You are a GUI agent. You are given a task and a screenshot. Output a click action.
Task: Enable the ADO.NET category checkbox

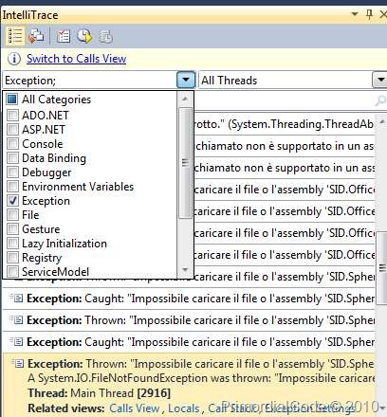pyautogui.click(x=12, y=115)
